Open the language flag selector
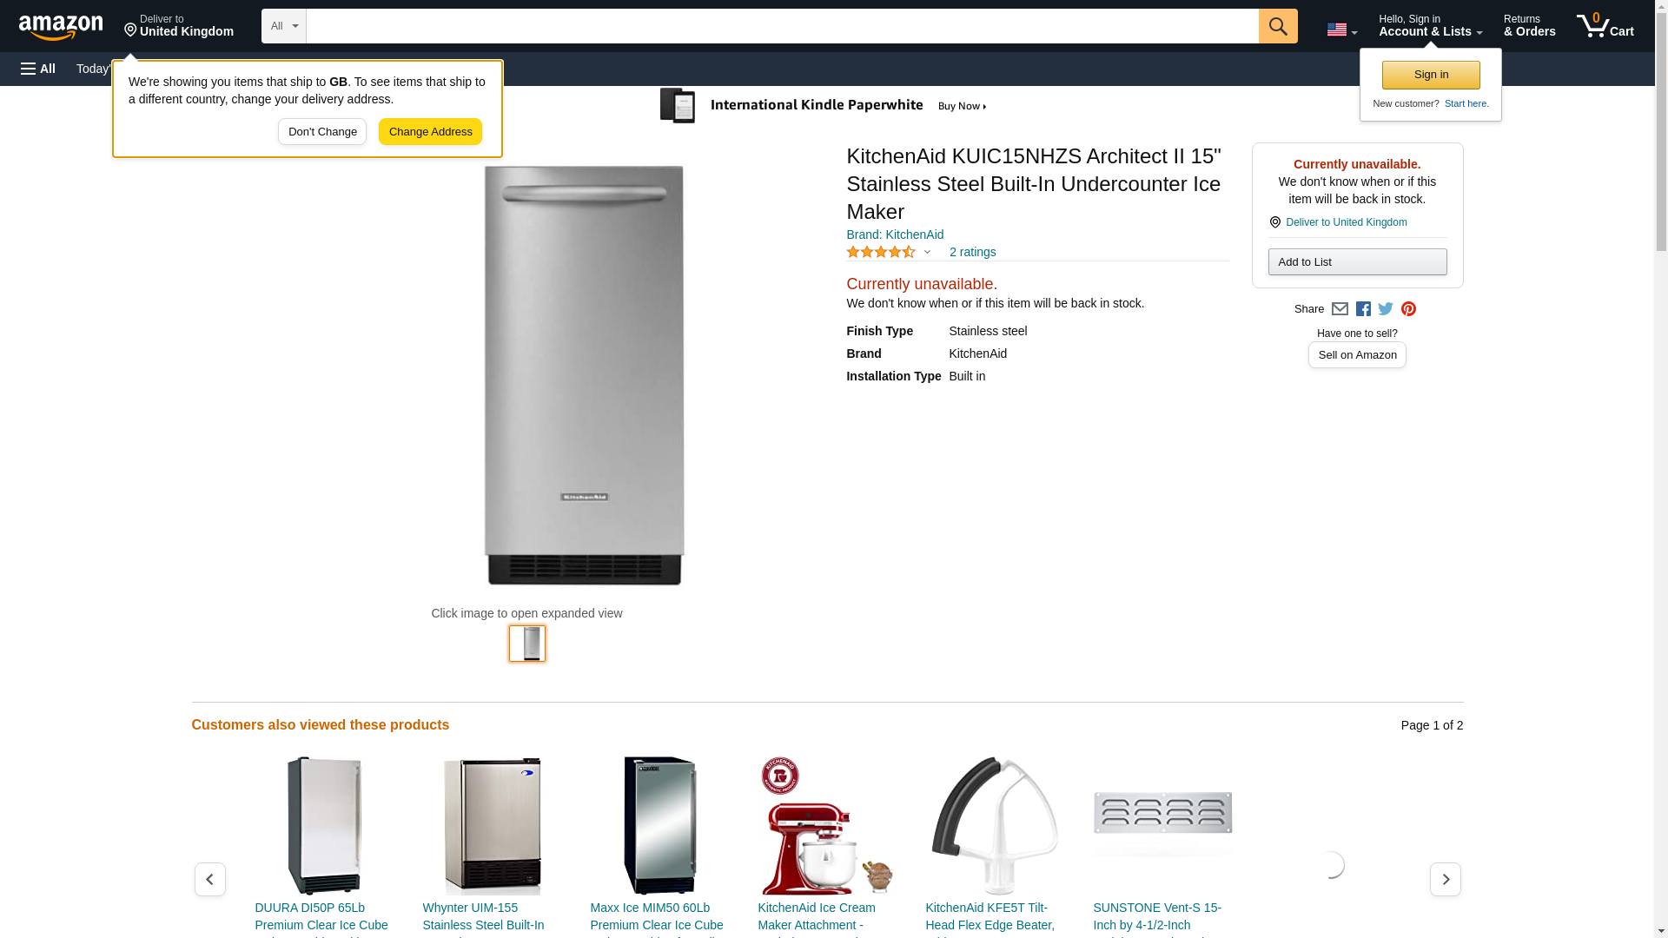Image resolution: width=1668 pixels, height=938 pixels. pyautogui.click(x=1341, y=30)
